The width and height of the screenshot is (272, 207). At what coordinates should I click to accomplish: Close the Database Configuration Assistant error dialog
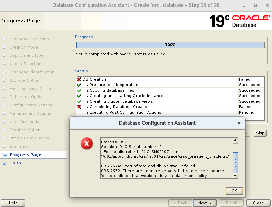(x=239, y=123)
